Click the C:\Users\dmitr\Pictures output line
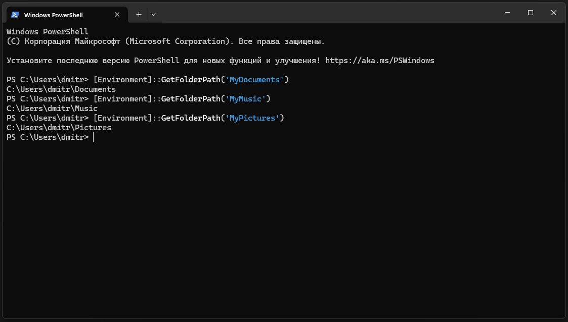 pos(59,128)
